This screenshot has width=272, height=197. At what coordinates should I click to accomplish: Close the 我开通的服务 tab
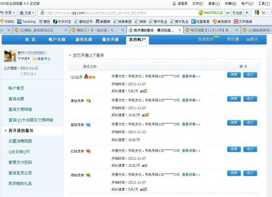coord(180,30)
